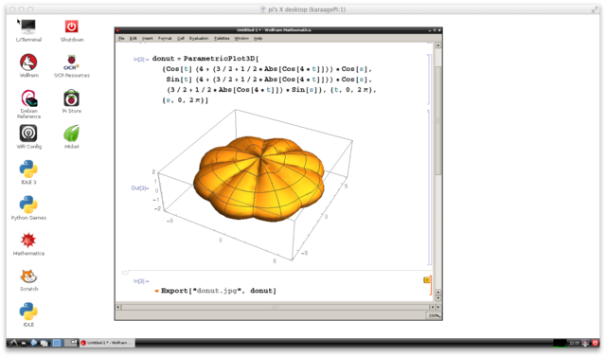The height and width of the screenshot is (357, 606).
Task: Click the vertical scrollbar down arrow
Action: (x=437, y=298)
